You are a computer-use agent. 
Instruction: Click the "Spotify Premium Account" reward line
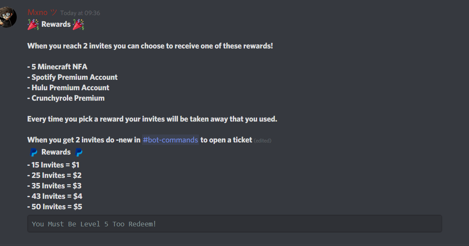point(72,77)
